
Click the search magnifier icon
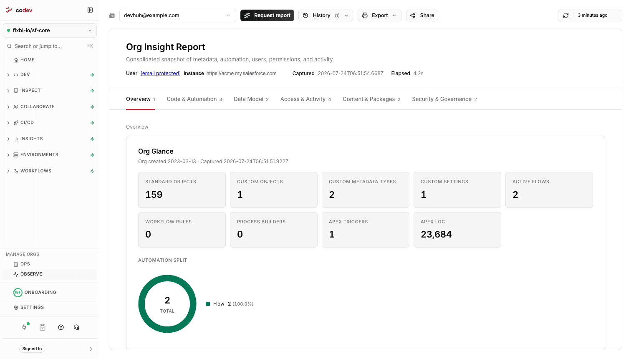click(9, 46)
